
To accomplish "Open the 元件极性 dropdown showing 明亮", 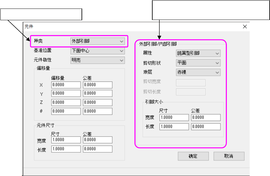I will pos(97,60).
